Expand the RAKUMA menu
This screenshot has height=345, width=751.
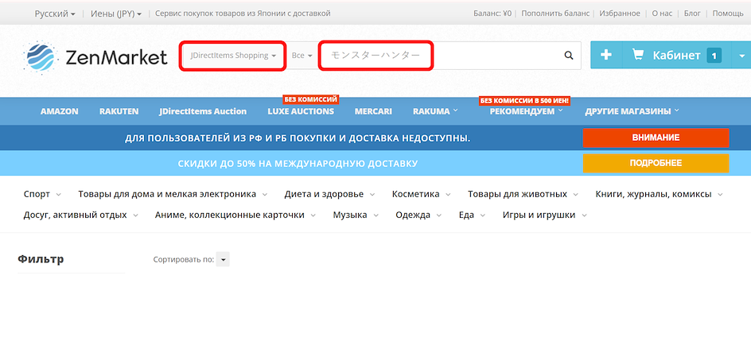(x=435, y=111)
